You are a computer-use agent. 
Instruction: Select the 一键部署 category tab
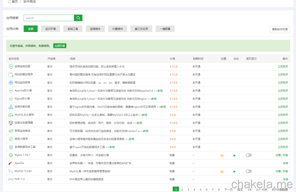pos(165,29)
